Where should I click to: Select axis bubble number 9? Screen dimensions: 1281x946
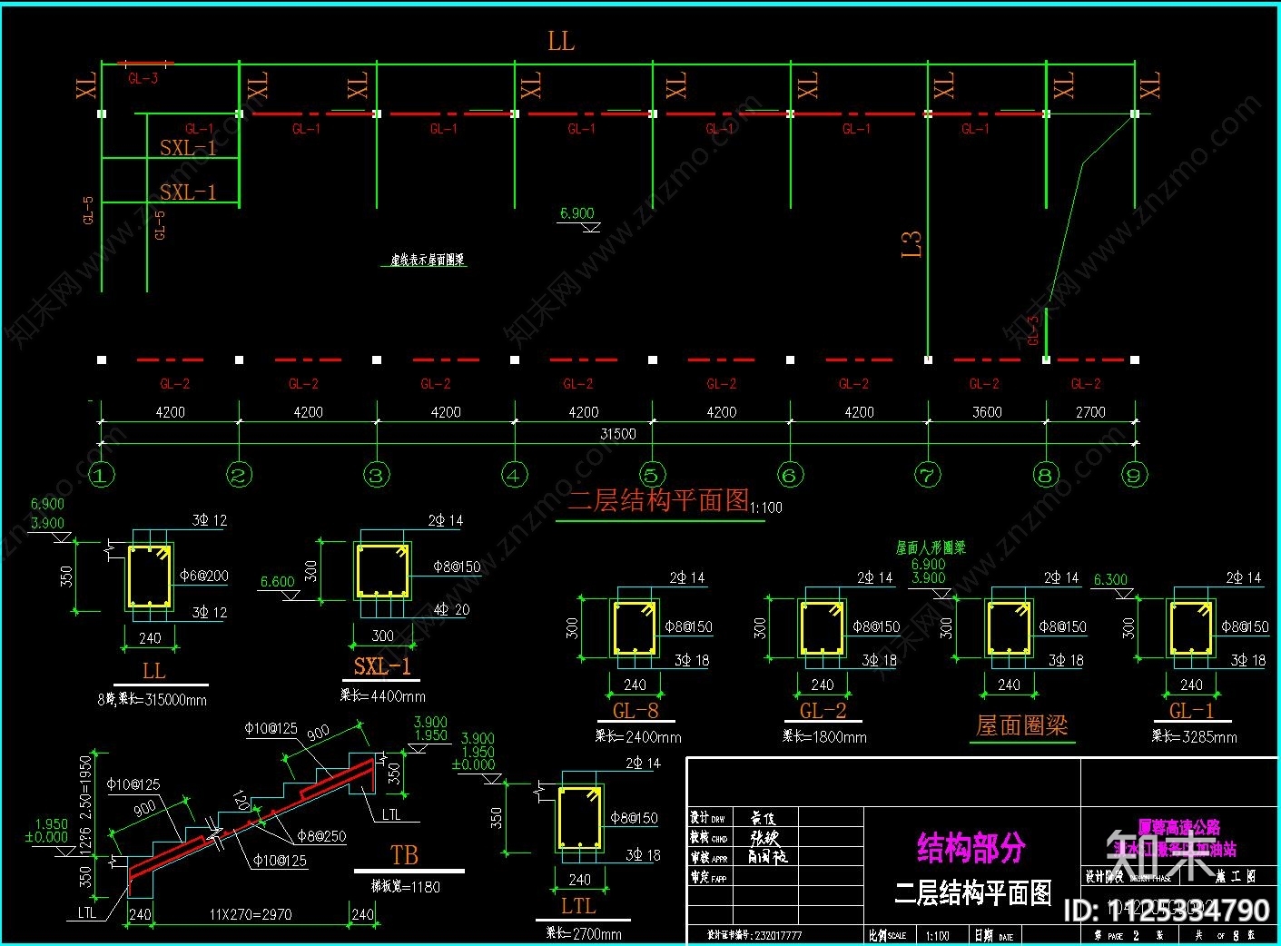pyautogui.click(x=1135, y=475)
